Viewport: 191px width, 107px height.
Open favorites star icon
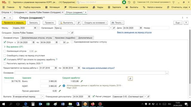click(x=134, y=2)
